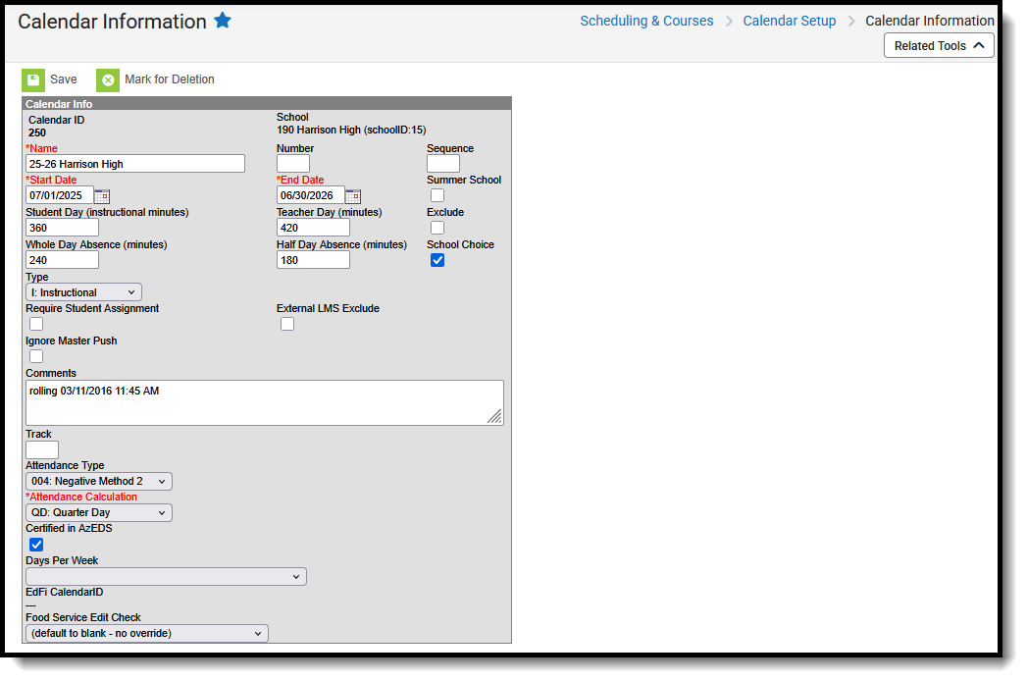This screenshot has width=1027, height=682.
Task: Uncheck the School Choice option
Action: pyautogui.click(x=436, y=259)
